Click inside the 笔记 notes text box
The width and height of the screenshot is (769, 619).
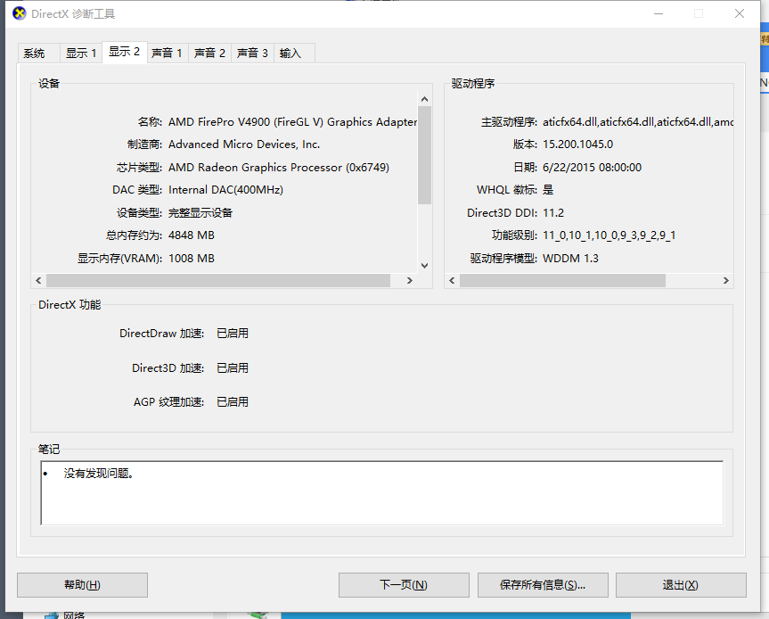coord(382,493)
